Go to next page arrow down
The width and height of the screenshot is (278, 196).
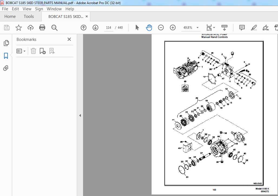coord(95,28)
